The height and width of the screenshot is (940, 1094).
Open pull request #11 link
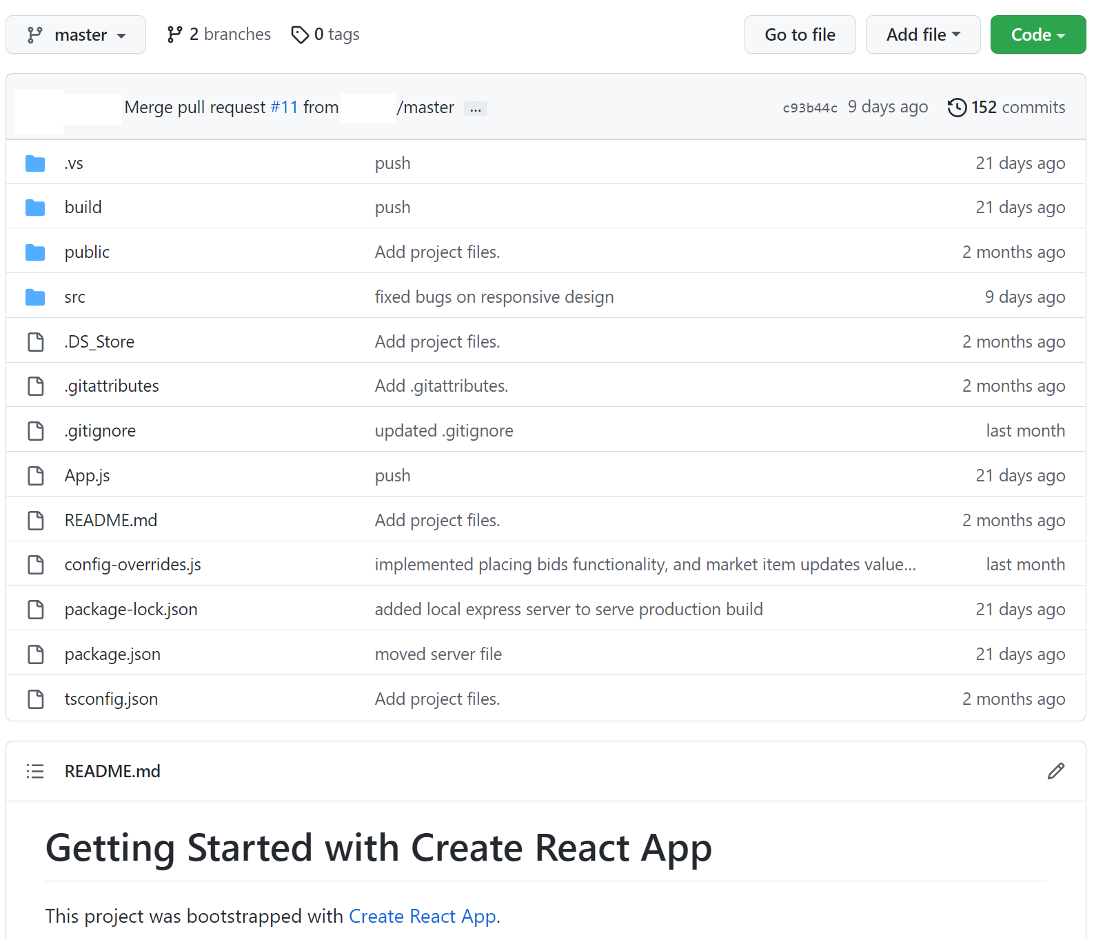click(284, 108)
